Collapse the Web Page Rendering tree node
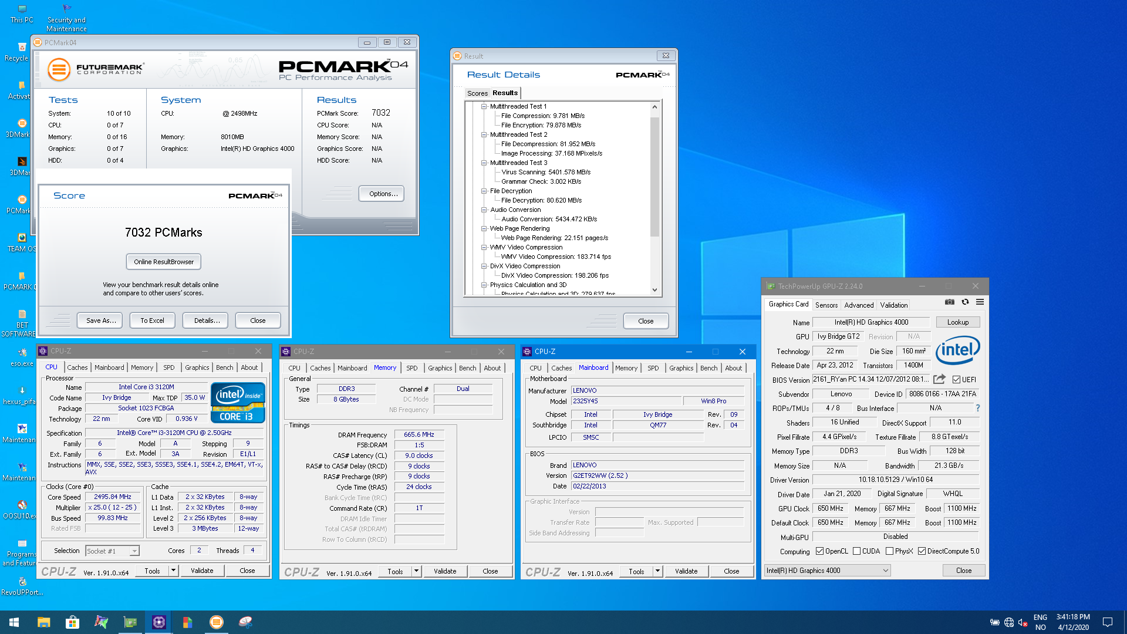This screenshot has height=634, width=1127. (x=484, y=228)
